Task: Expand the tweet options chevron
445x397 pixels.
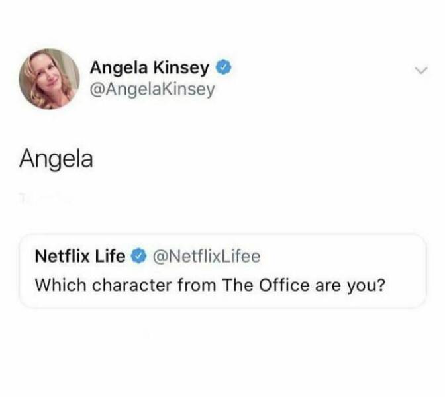Action: (420, 70)
